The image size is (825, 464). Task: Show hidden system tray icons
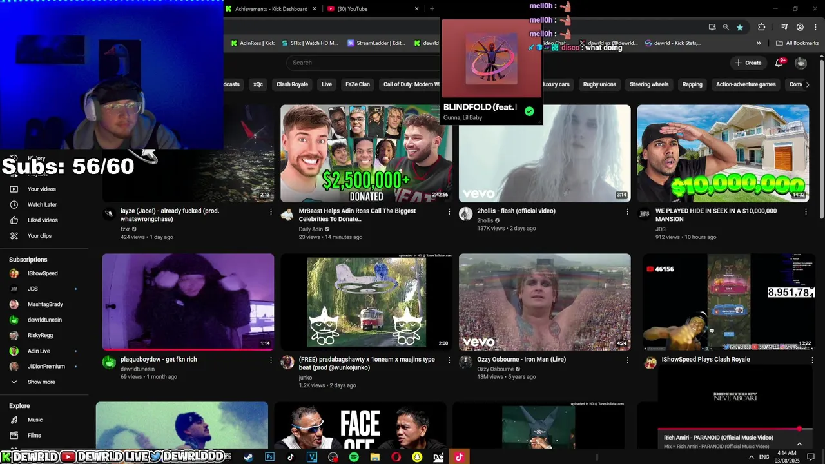tap(751, 457)
